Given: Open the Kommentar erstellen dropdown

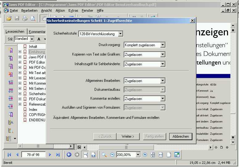Looking at the screenshot, I should pos(163,98).
